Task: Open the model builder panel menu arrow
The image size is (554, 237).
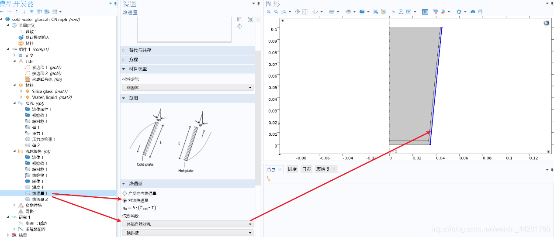Action: (x=111, y=3)
